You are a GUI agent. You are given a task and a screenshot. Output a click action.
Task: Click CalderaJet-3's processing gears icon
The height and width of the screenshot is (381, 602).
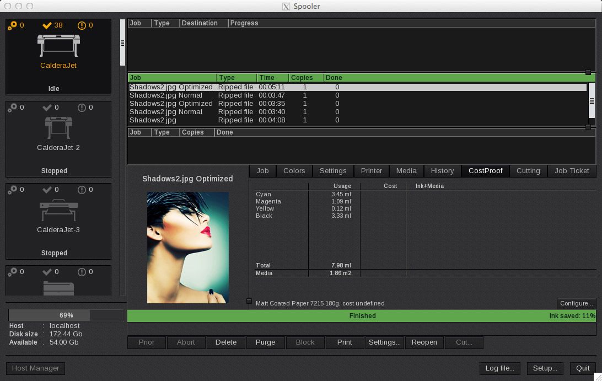(x=12, y=190)
